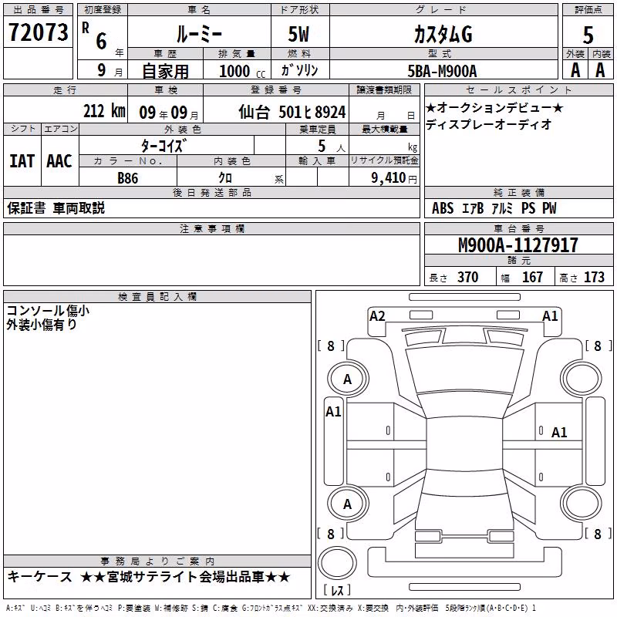Screen dimensions: 617x617
Task: Select lot number 72073
Action: coord(38,32)
